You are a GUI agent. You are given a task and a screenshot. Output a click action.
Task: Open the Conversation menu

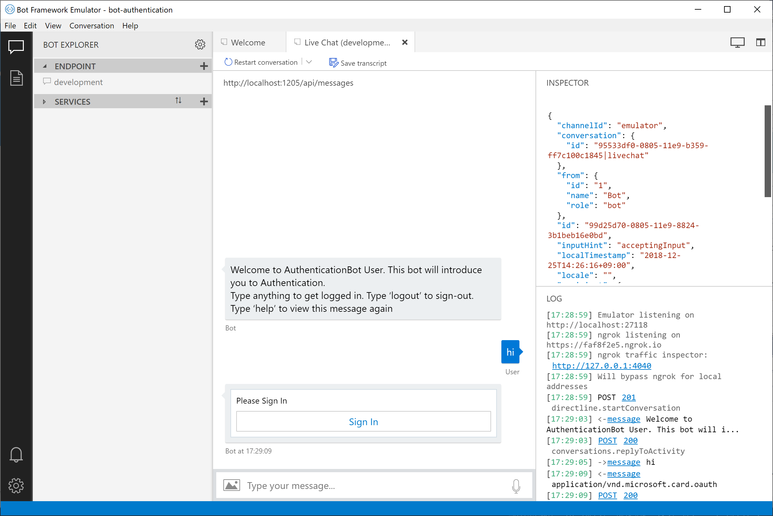click(91, 26)
